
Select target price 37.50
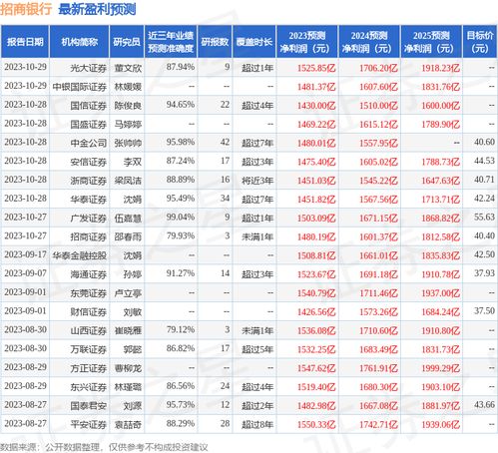[484, 311]
